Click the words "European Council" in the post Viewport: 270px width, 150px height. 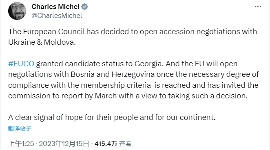[x=54, y=32]
